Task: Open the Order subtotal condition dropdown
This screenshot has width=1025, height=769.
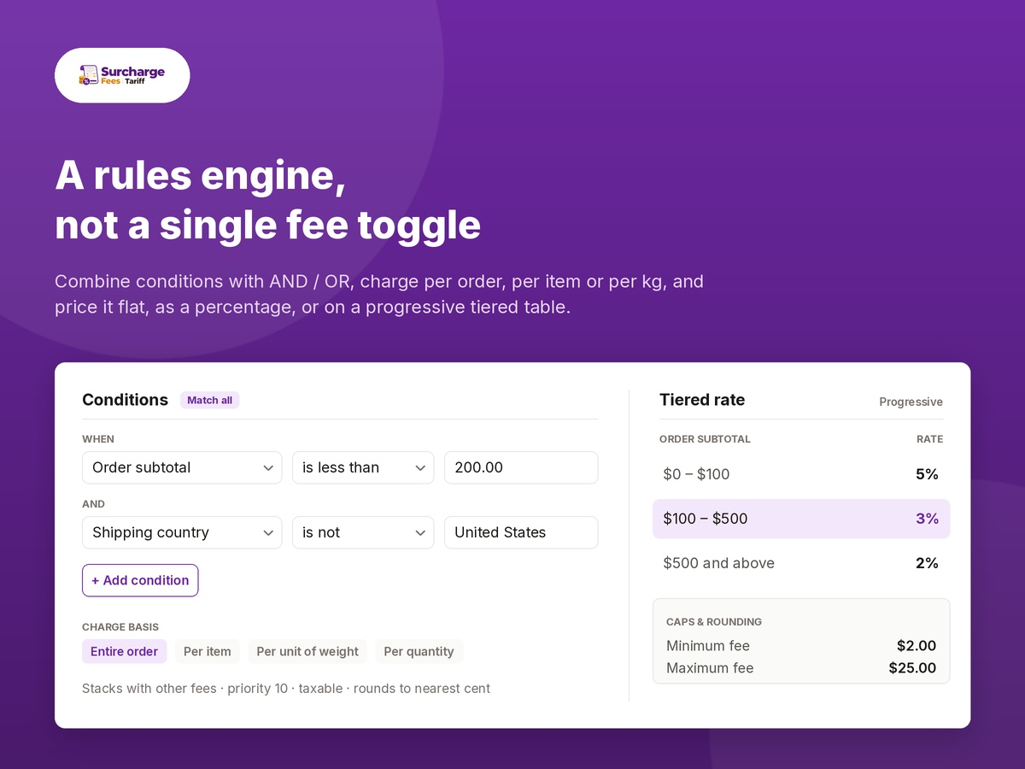Action: pyautogui.click(x=182, y=467)
